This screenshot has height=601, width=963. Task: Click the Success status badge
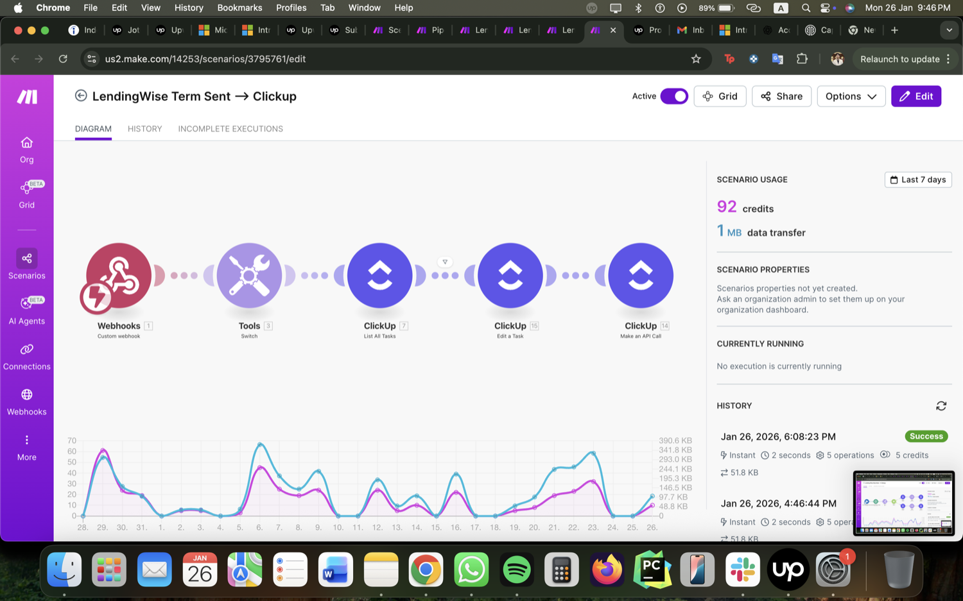point(926,436)
